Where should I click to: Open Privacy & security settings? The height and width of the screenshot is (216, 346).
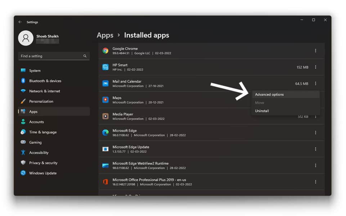[x=54, y=163]
